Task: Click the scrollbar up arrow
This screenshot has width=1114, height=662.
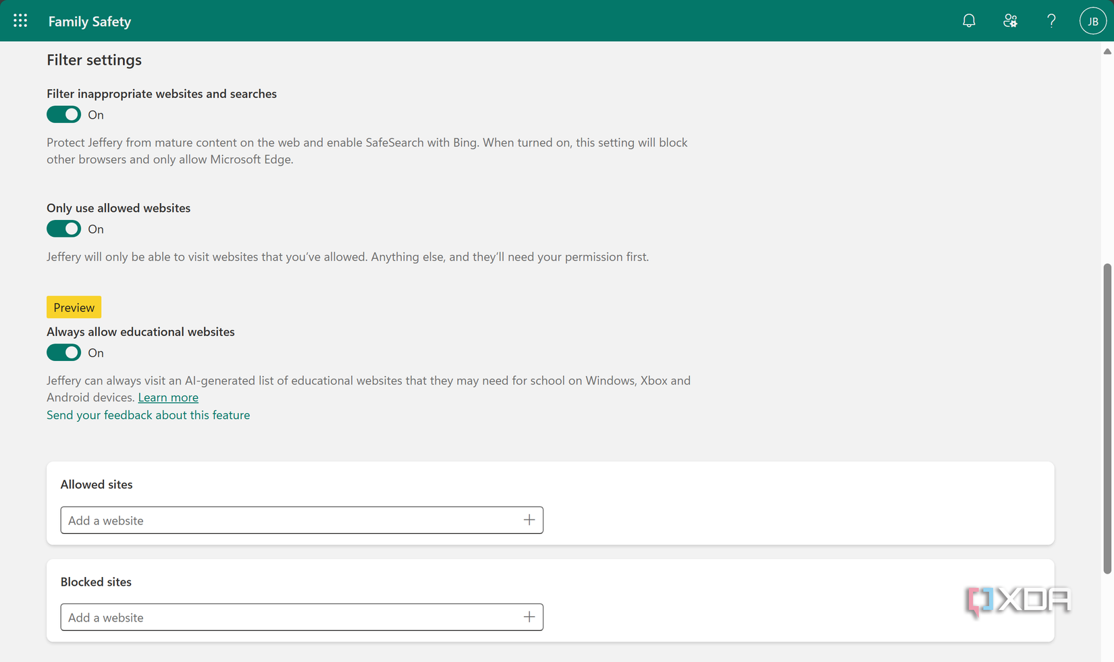Action: 1107,51
